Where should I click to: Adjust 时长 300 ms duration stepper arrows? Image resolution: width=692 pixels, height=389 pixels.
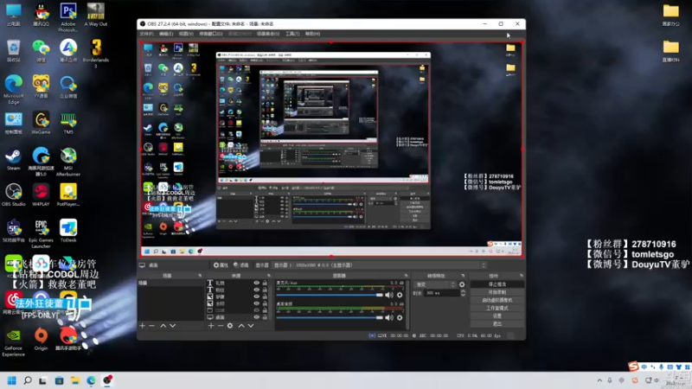pyautogui.click(x=463, y=293)
